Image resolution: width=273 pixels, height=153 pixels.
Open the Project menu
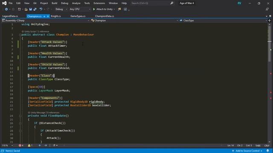[44, 3]
